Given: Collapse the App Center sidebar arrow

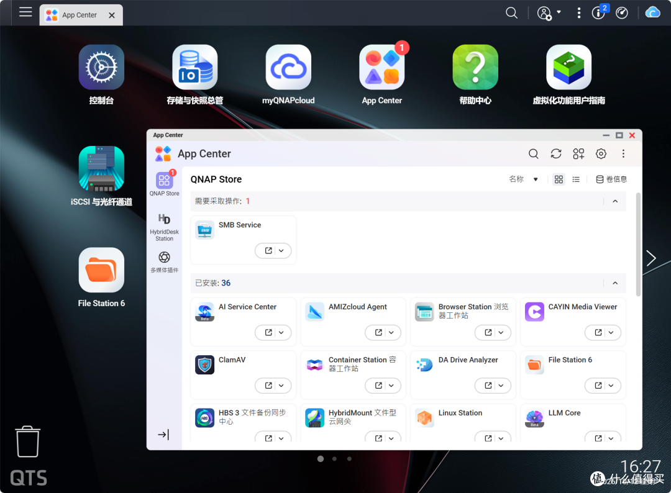Looking at the screenshot, I should point(163,435).
